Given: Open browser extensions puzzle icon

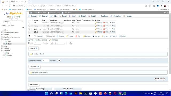Looking at the screenshot, I should [161, 6].
